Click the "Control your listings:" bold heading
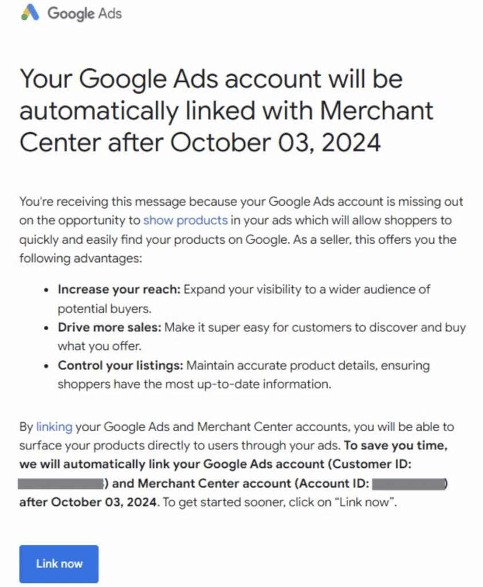Screen dimensions: 483x587 [x=120, y=365]
